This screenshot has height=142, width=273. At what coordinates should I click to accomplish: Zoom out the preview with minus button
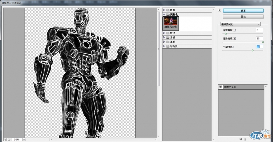5,139
